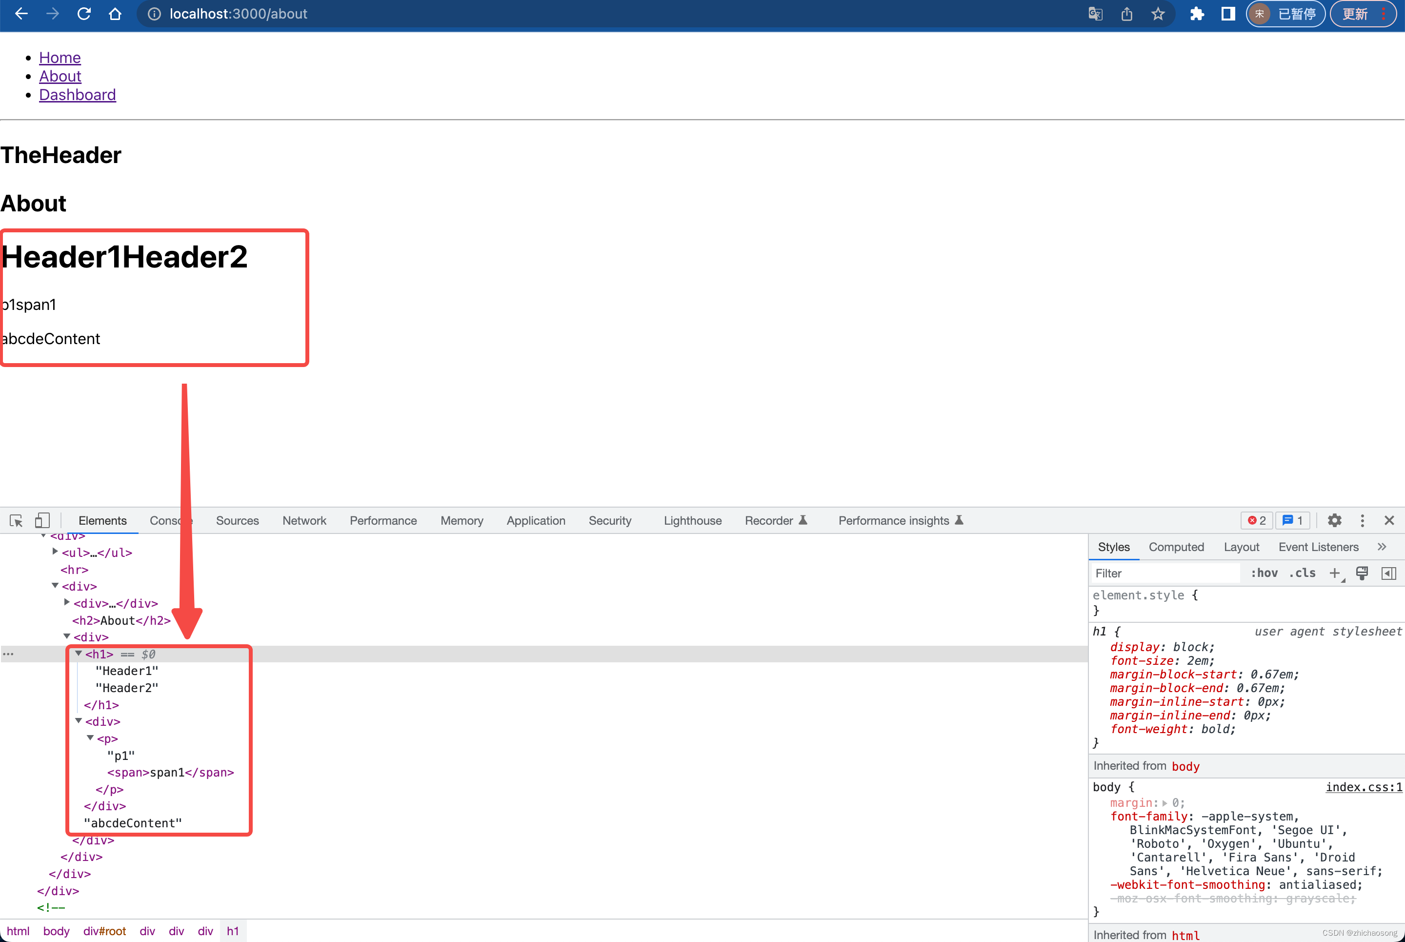Image resolution: width=1405 pixels, height=942 pixels.
Task: Click the ellipsis actions on h1 row
Action: tap(8, 654)
